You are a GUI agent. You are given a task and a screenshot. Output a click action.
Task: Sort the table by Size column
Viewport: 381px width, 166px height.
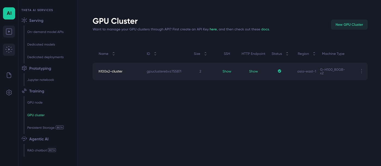(x=205, y=54)
